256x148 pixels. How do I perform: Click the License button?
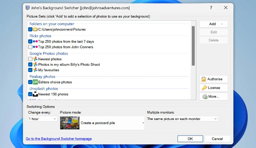click(213, 88)
